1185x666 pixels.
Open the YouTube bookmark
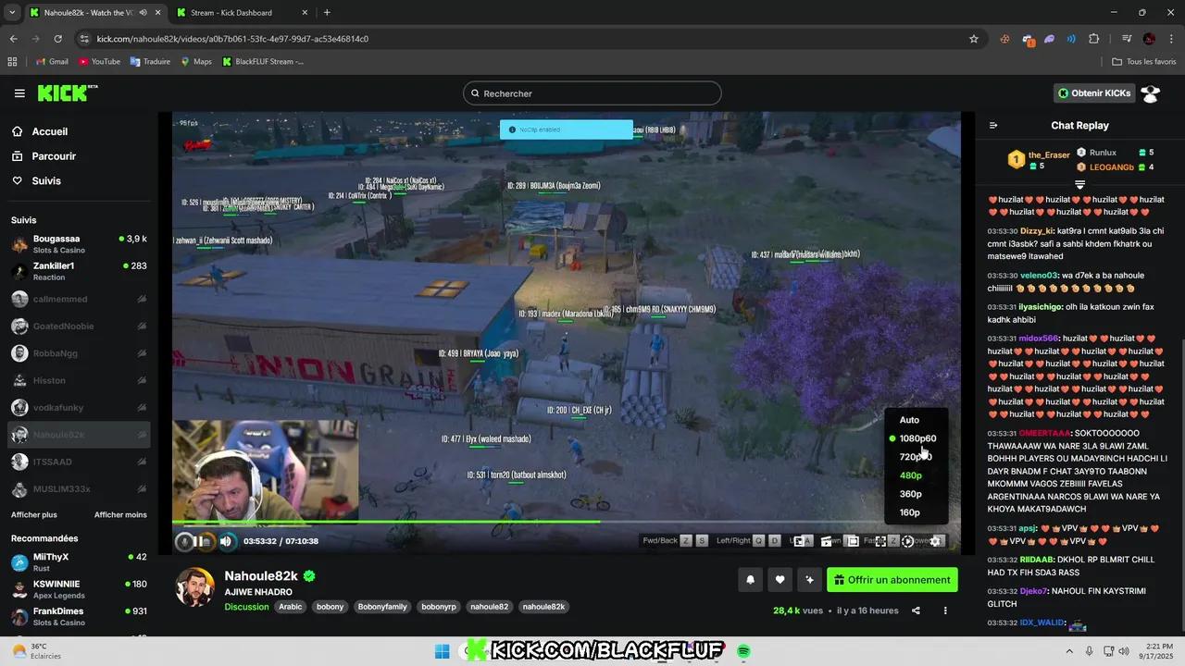point(99,62)
